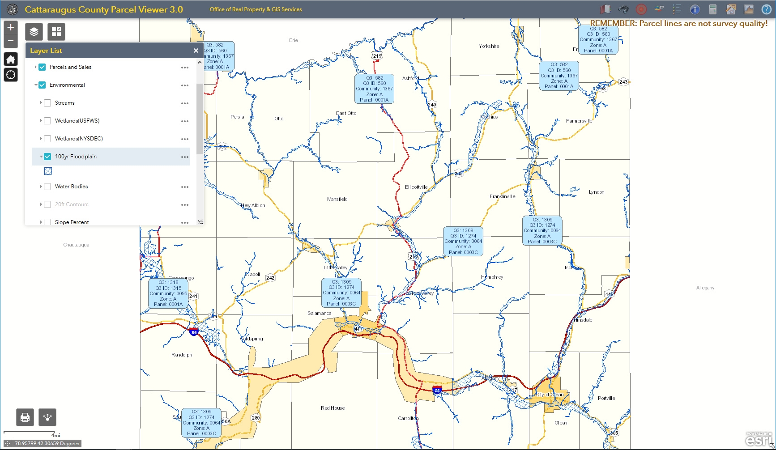Open options menu for Water Bodies layer
Screen dimensions: 776x450
pos(185,187)
